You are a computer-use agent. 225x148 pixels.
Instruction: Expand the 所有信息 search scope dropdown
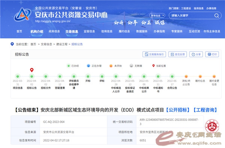click(157, 15)
